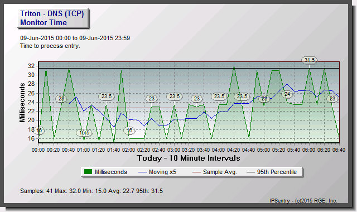357x212 pixels.
Task: Click the Milliseconds y-axis title
Action: click(x=22, y=103)
